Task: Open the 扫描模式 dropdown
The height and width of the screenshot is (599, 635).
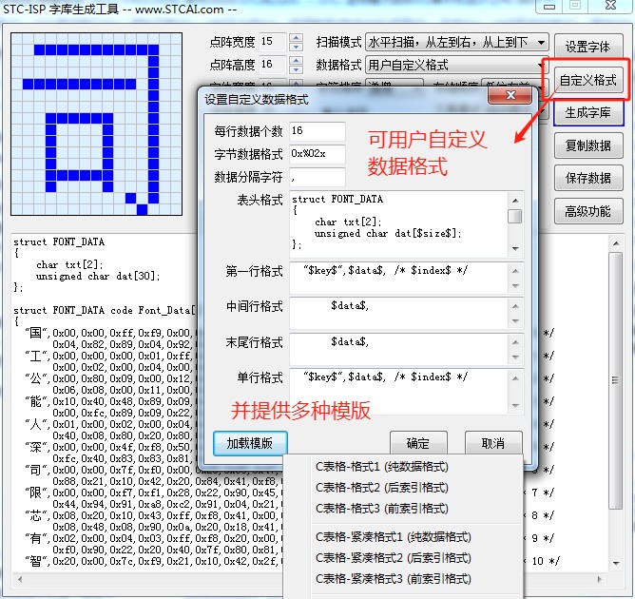Action: pyautogui.click(x=457, y=42)
